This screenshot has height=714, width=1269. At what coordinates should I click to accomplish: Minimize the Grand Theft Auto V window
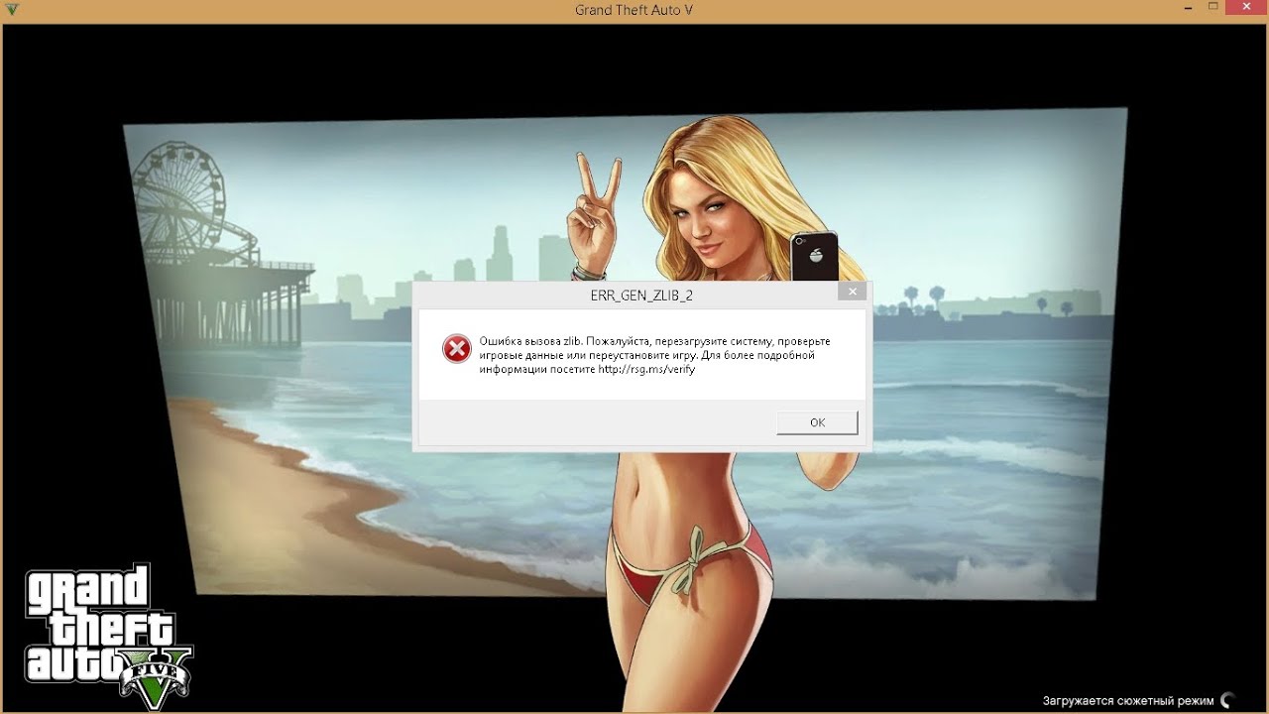1188,8
